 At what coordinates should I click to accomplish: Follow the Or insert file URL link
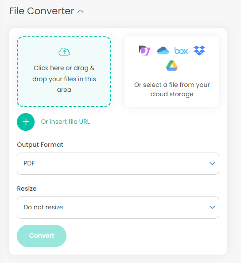pyautogui.click(x=66, y=122)
